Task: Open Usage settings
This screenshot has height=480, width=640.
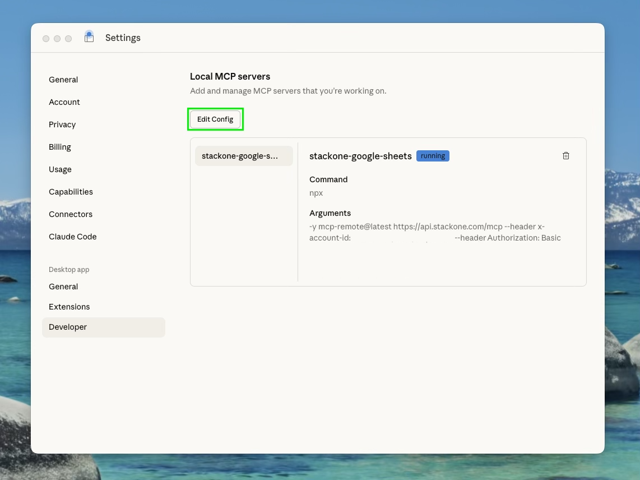Action: coord(60,169)
